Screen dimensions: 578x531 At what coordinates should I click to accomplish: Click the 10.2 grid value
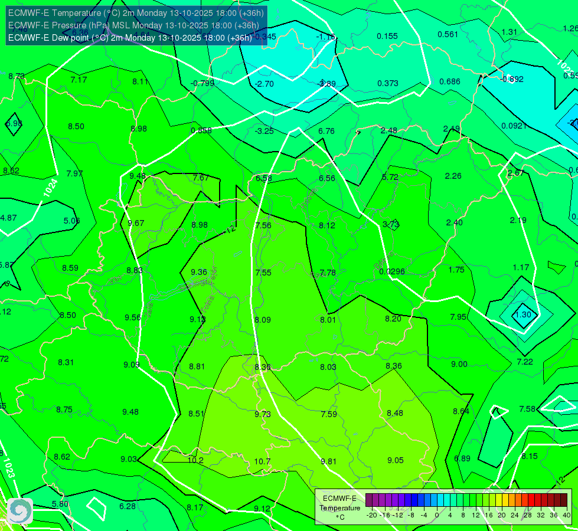pyautogui.click(x=196, y=460)
